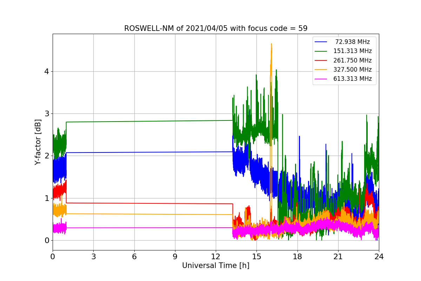Click the orange spike peak near 16 h
The width and height of the screenshot is (421, 281).
[271, 44]
